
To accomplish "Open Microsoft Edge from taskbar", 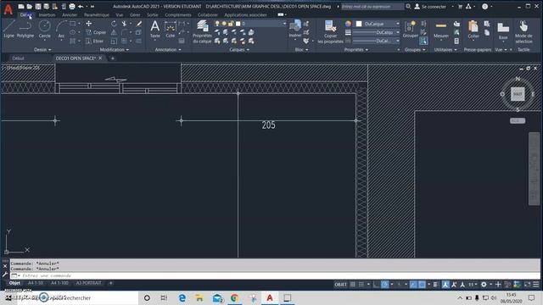I will tap(182, 297).
